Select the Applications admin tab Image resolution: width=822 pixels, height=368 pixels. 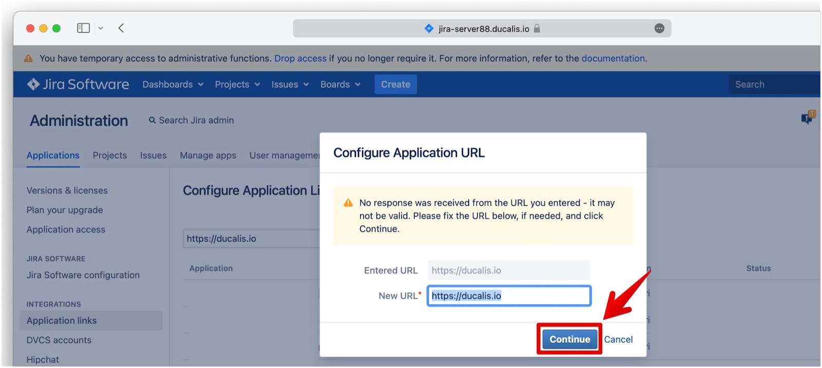[53, 155]
